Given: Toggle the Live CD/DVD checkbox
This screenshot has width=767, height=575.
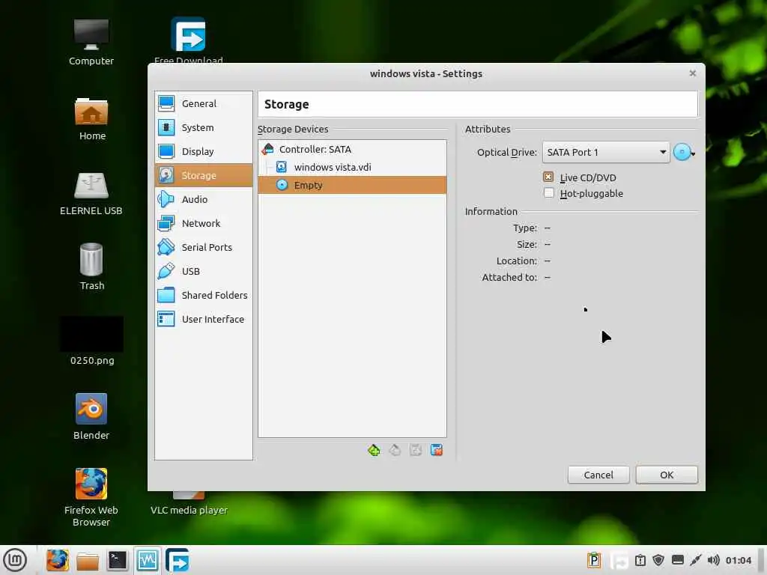Looking at the screenshot, I should coord(548,177).
